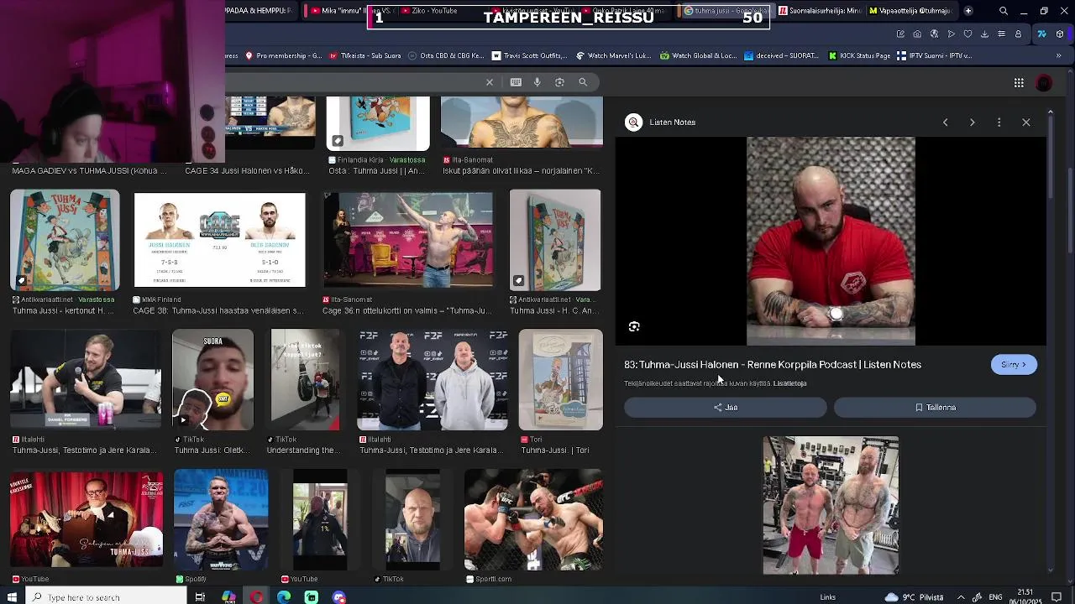
Task: Clear the Google search box text
Action: pos(489,82)
